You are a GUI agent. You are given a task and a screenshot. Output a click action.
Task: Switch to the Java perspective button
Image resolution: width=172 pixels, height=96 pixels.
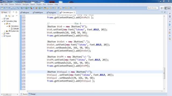167,8
